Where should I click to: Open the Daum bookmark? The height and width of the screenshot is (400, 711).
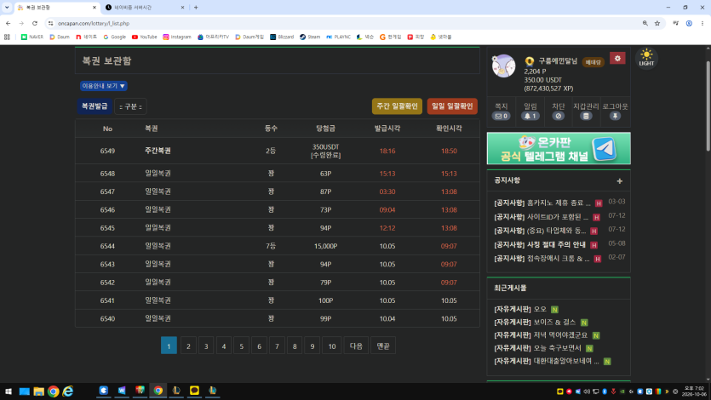click(60, 37)
